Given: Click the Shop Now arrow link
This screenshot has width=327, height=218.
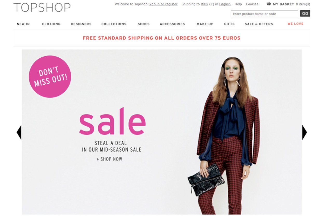Looking at the screenshot, I should (110, 159).
